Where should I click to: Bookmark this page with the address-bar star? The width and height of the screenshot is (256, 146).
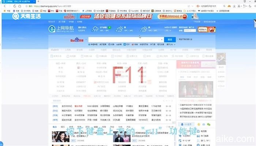click(x=26, y=6)
